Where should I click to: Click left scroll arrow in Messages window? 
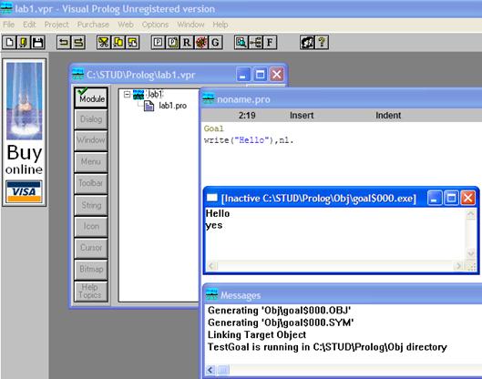click(x=210, y=370)
